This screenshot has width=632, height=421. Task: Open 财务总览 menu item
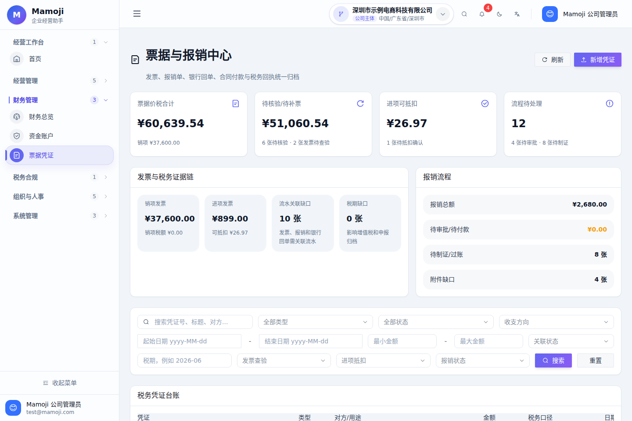59,117
